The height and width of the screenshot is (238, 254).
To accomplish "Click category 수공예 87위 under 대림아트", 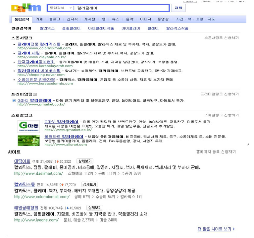I will [x=131, y=173].
